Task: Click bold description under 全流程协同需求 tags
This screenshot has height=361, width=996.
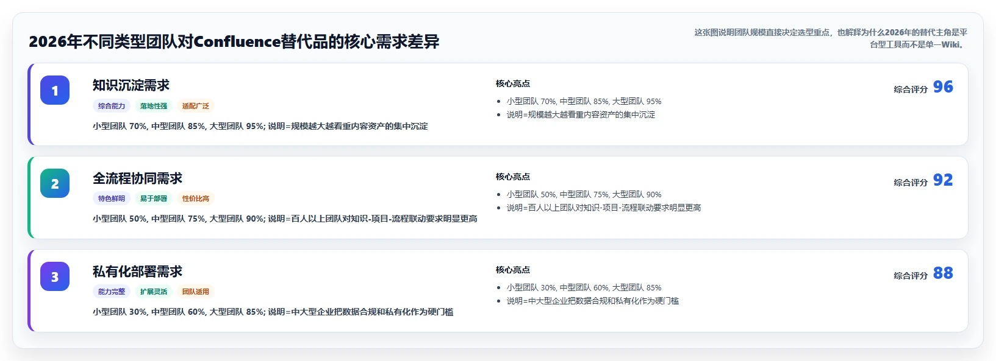Action: pos(285,219)
